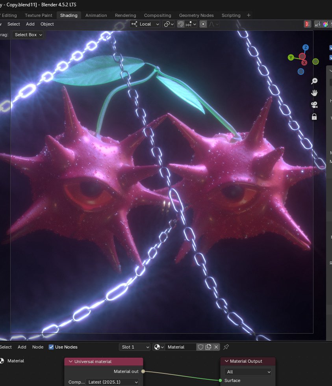
Task: Click the negative Z axis circle on gizmo
Action: click(x=301, y=72)
